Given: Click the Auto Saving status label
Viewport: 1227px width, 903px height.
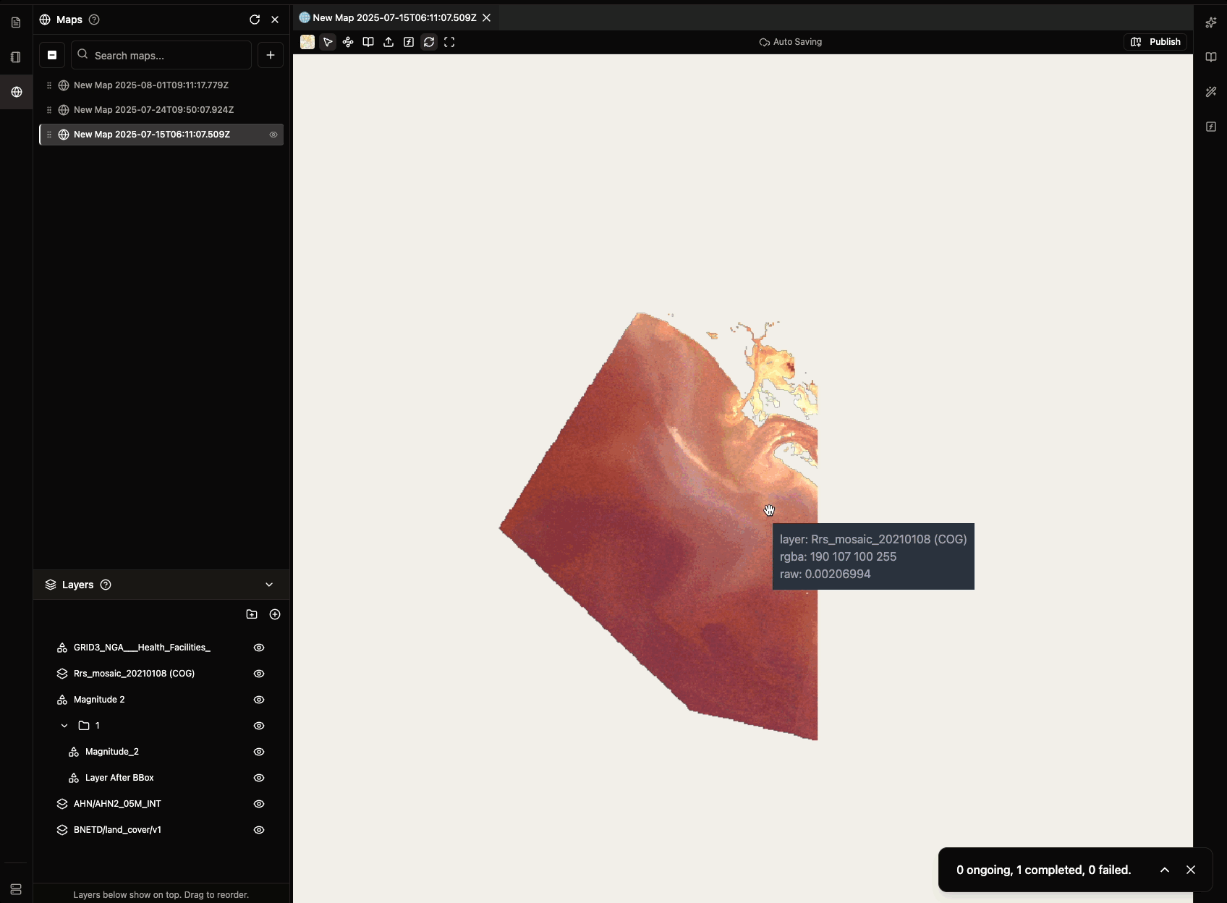Looking at the screenshot, I should [791, 42].
